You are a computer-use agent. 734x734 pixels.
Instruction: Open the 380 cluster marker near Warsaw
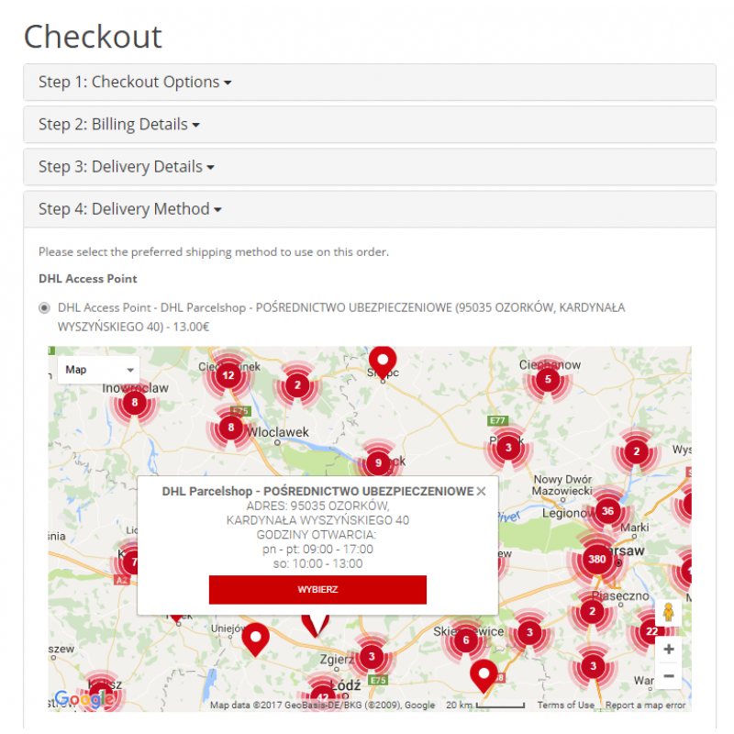(597, 559)
